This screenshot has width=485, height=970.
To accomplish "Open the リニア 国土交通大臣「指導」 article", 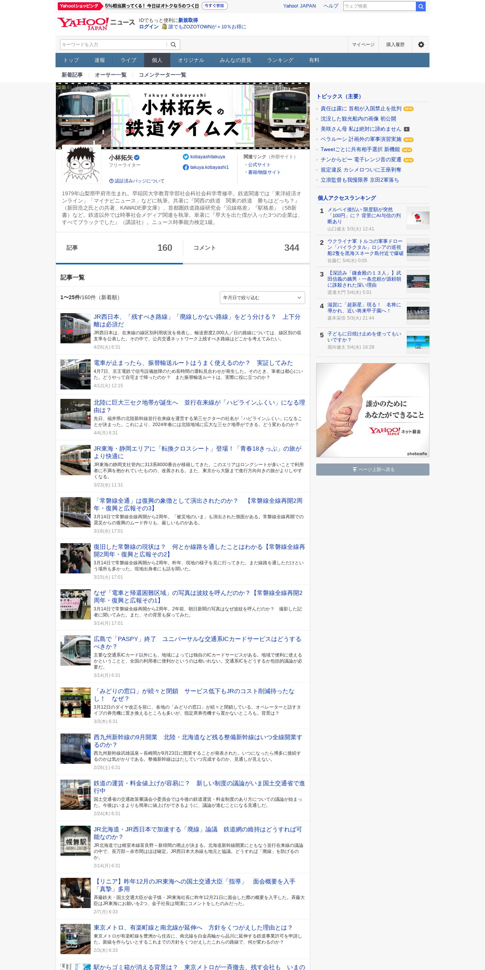I will [195, 885].
